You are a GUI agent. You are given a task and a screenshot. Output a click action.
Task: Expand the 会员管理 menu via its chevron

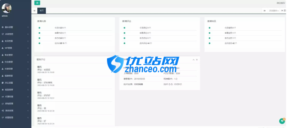click(28, 41)
